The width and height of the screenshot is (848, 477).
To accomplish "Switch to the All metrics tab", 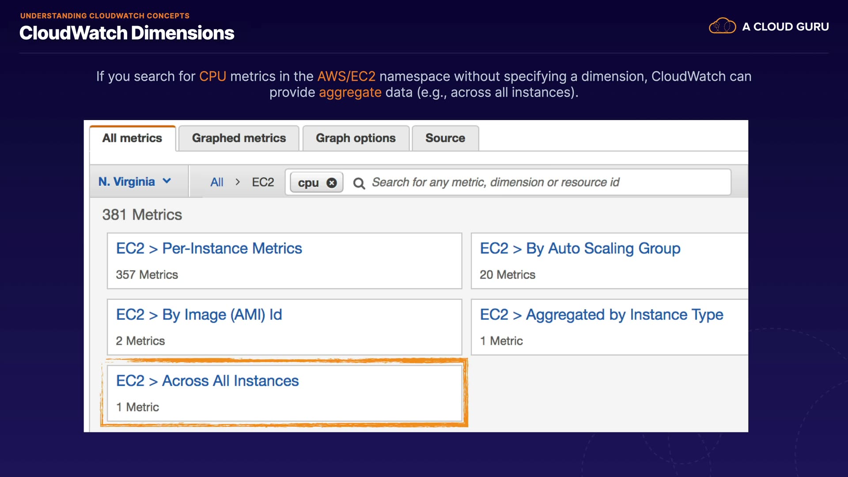I will (x=132, y=138).
